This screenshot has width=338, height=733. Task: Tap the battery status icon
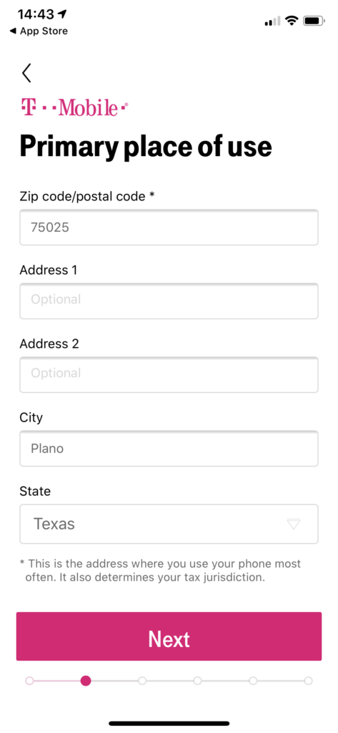314,21
